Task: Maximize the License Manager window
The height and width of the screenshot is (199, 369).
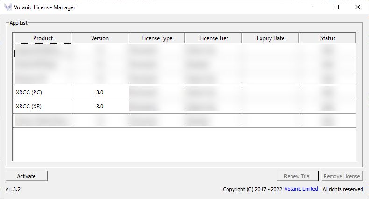Action: (x=336, y=7)
